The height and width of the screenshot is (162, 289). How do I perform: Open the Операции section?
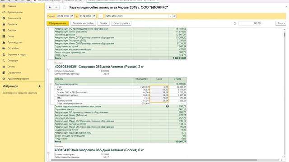point(13,61)
